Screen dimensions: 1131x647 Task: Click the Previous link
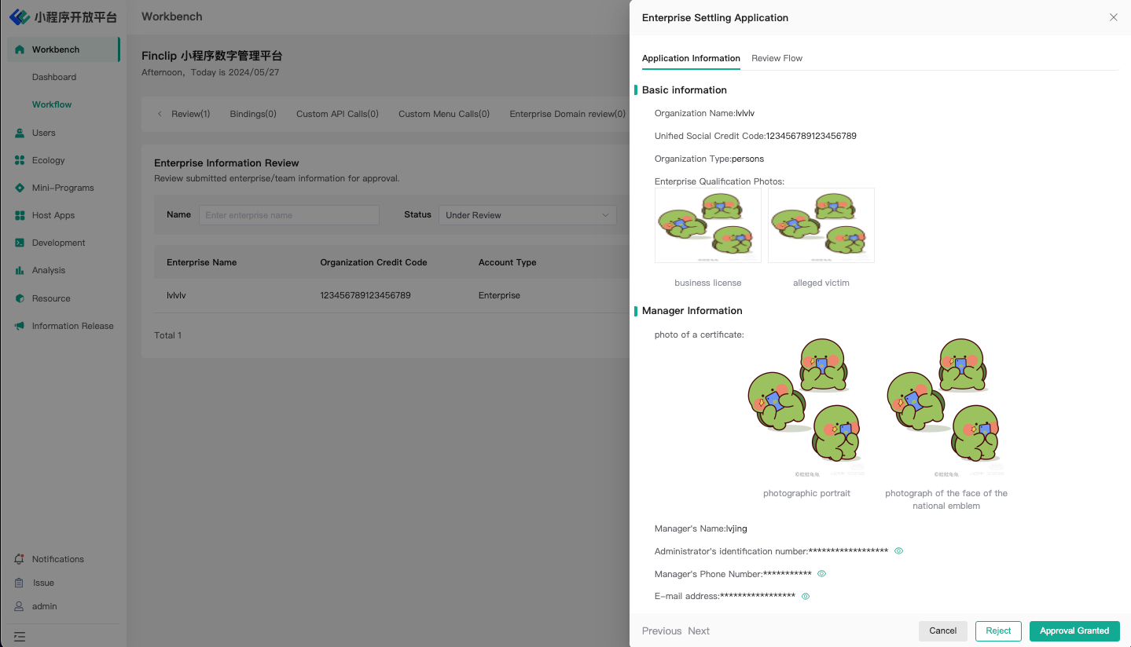coord(662,631)
